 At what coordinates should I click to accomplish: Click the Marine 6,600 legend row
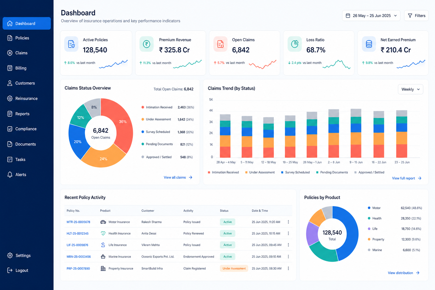(x=394, y=250)
